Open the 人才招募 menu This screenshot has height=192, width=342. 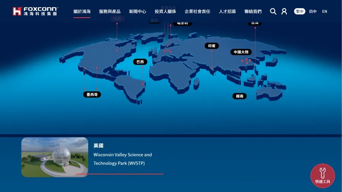(227, 11)
